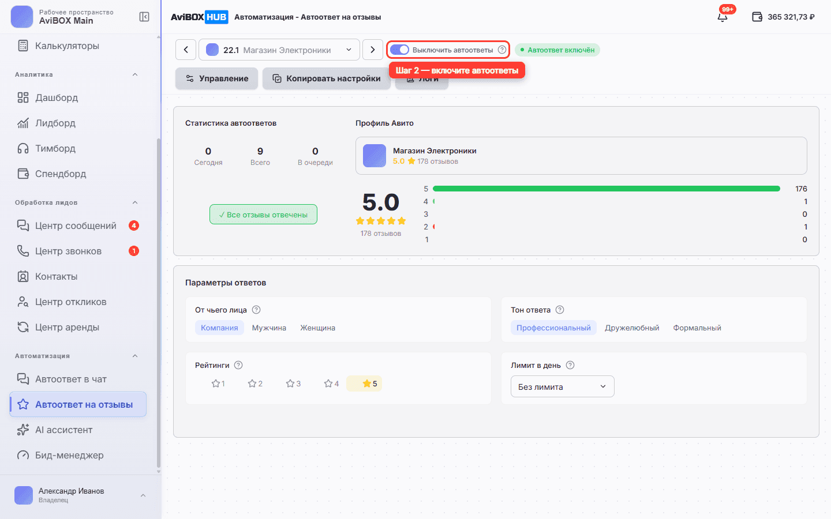Open the Магазин Электроники shop dropdown
831x519 pixels.
[279, 50]
